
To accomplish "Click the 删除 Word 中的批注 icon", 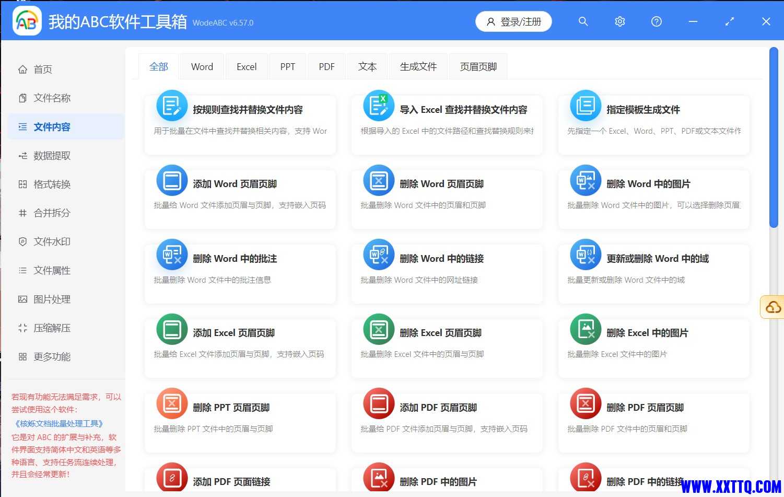I will coord(172,255).
